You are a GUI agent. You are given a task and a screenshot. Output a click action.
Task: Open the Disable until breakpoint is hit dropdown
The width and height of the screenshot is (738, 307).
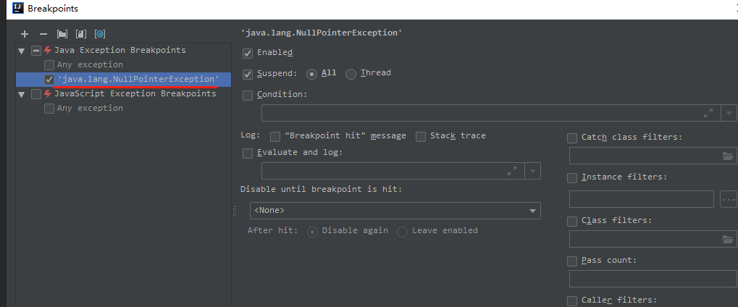(x=395, y=211)
